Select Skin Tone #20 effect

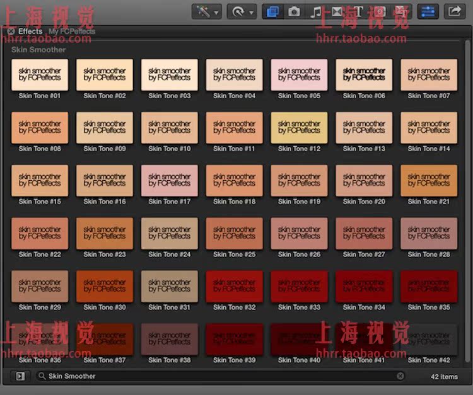(x=364, y=180)
